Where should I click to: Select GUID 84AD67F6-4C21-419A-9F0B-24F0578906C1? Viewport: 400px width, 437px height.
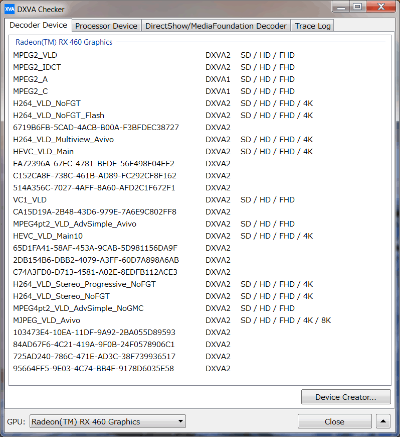point(199,345)
